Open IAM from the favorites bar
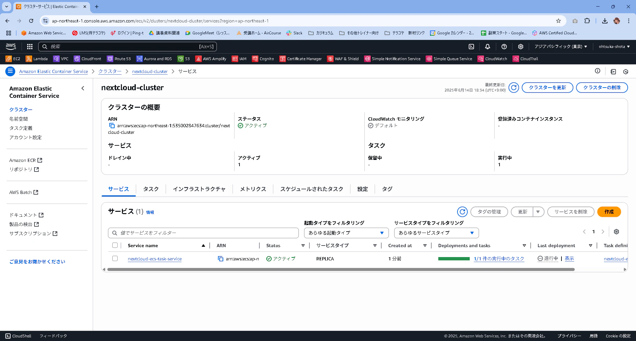 tap(239, 59)
